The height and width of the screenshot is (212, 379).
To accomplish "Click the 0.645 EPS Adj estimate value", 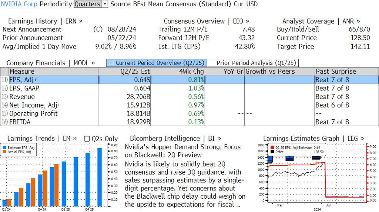I will tap(142, 80).
